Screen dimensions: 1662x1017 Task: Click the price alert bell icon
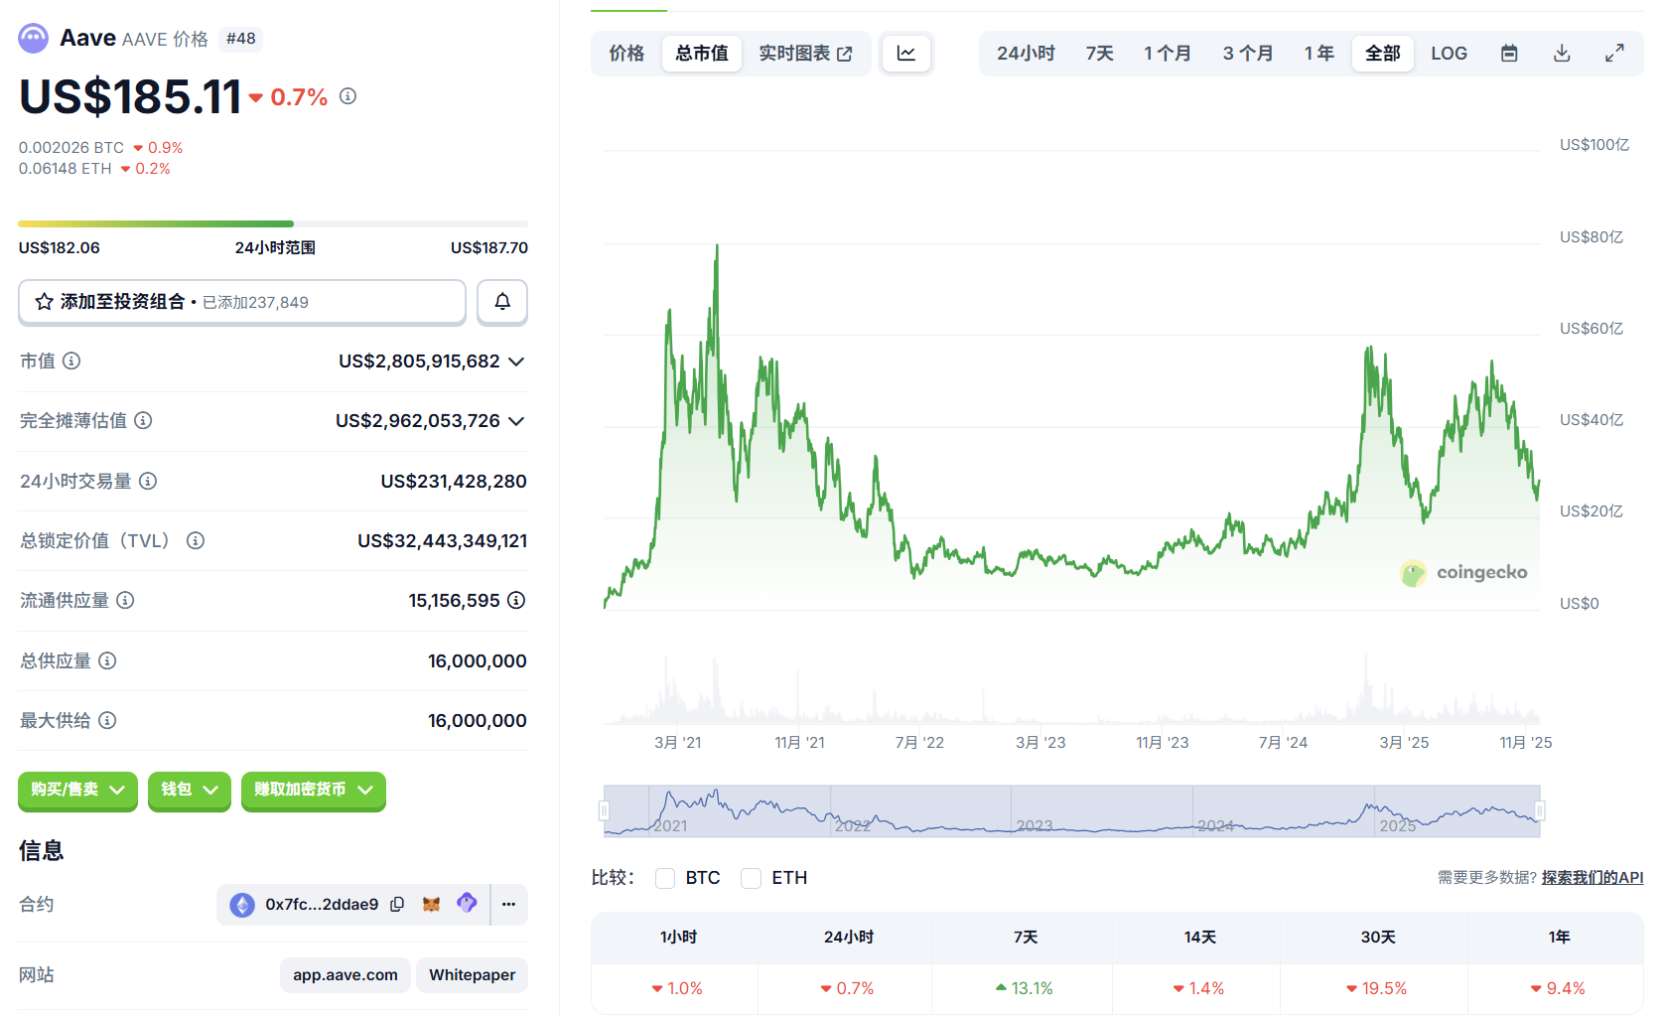(x=502, y=302)
